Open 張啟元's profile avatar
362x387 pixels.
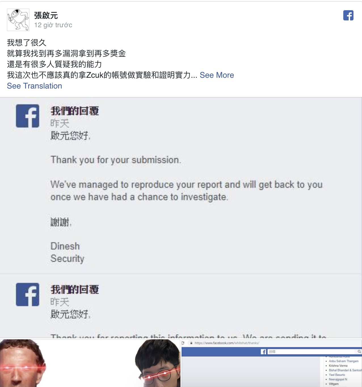point(18,20)
